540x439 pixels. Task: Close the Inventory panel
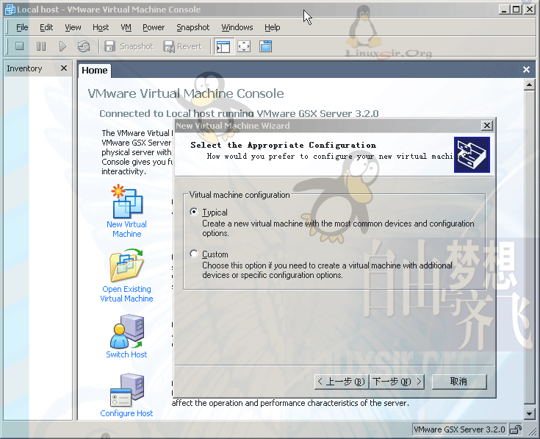pos(64,68)
